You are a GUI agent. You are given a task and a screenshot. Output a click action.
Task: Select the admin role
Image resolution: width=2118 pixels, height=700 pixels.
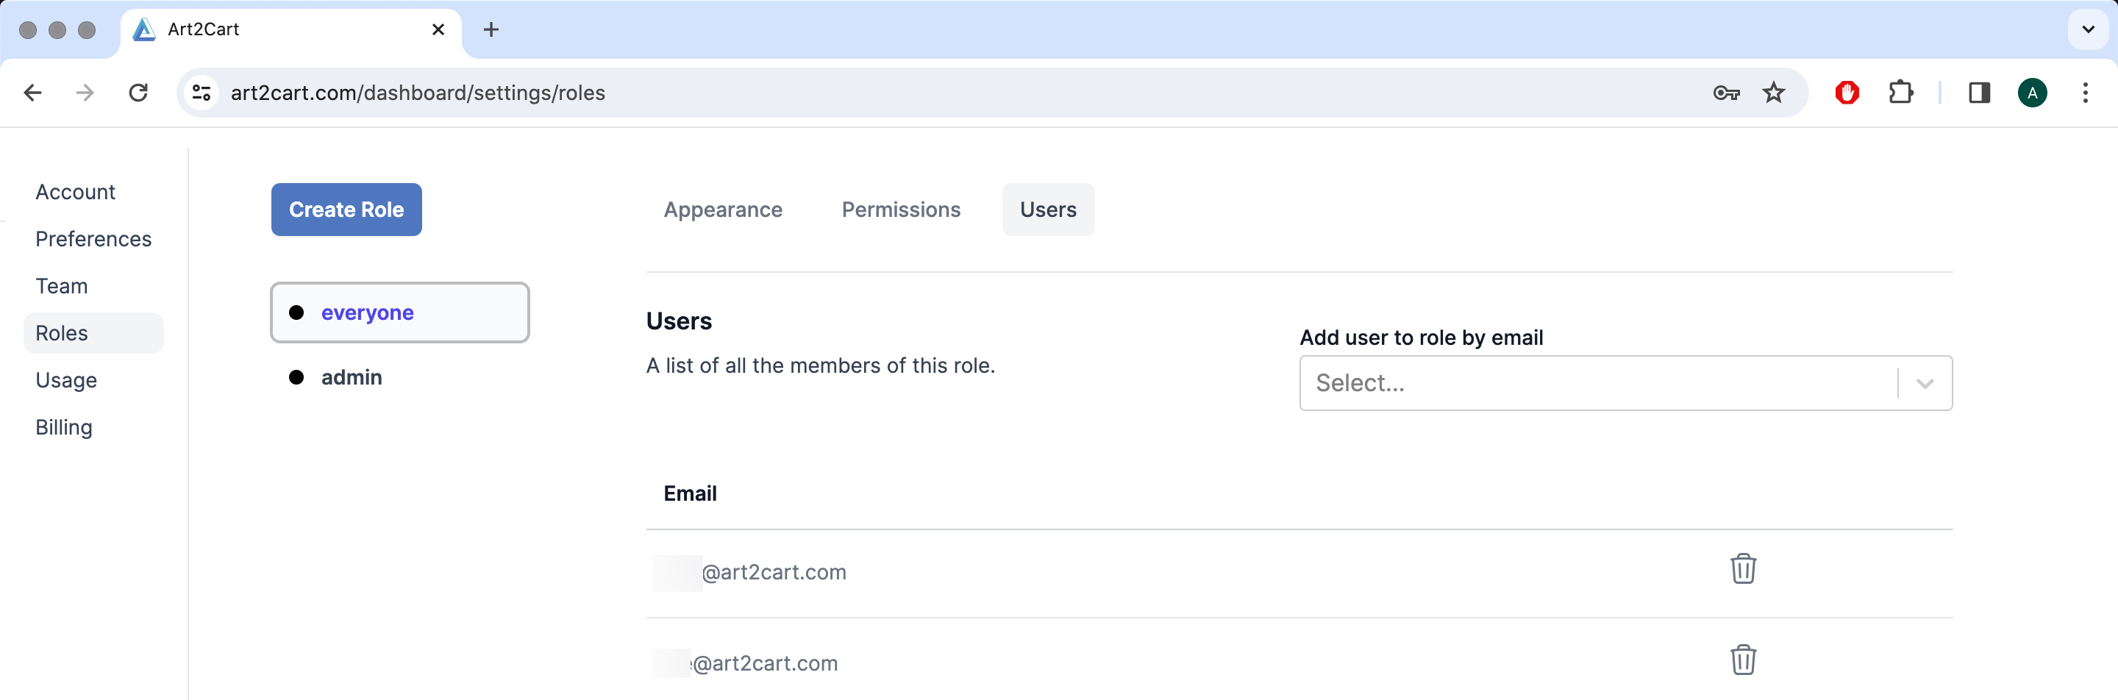point(351,377)
